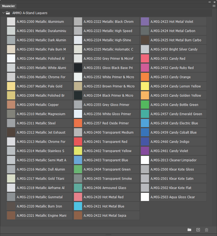Pick the A.MIG-2422 Hot Metal Sepia swatch
This screenshot has width=217, height=236.
click(x=78, y=215)
